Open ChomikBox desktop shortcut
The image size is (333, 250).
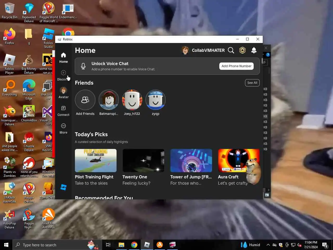coord(29,114)
